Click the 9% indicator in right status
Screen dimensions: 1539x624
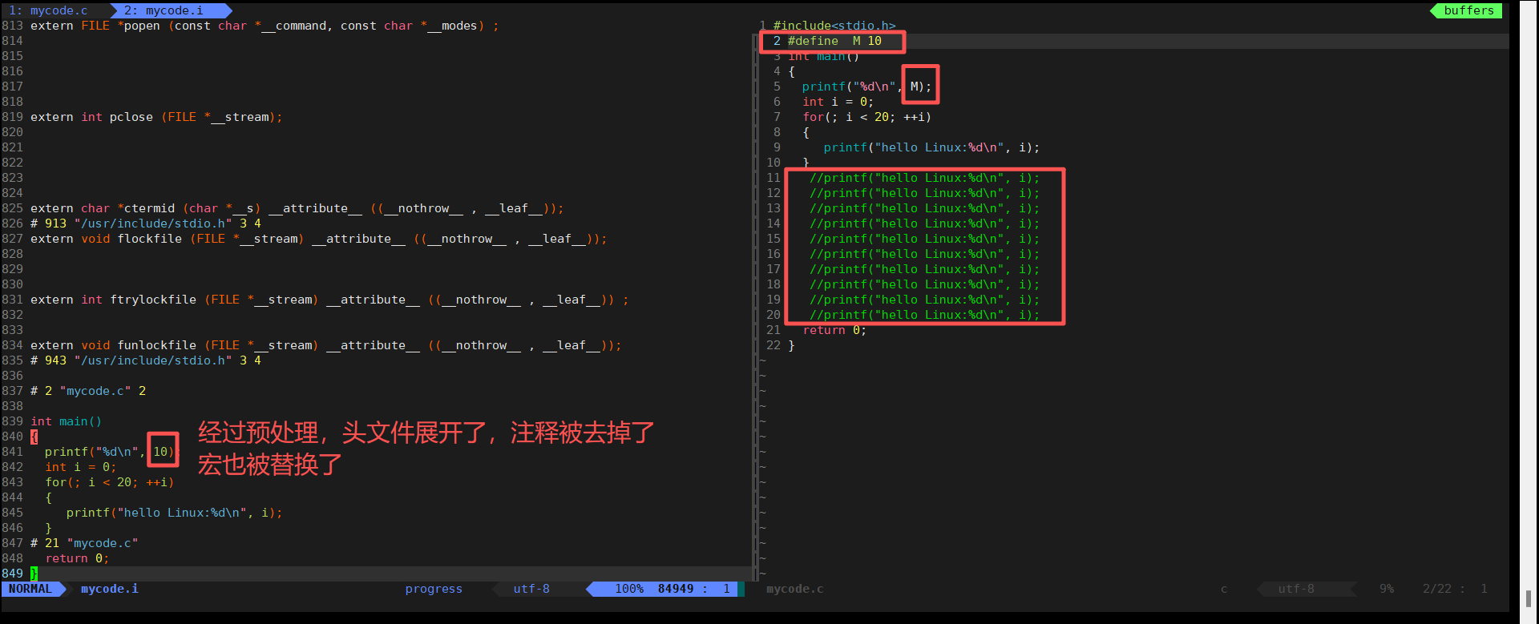point(1387,589)
